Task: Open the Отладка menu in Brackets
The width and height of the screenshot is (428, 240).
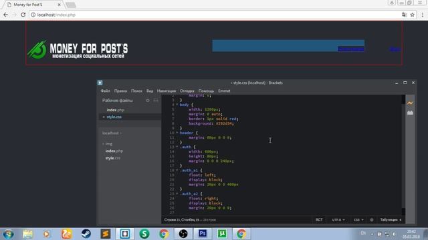Action: tap(187, 91)
